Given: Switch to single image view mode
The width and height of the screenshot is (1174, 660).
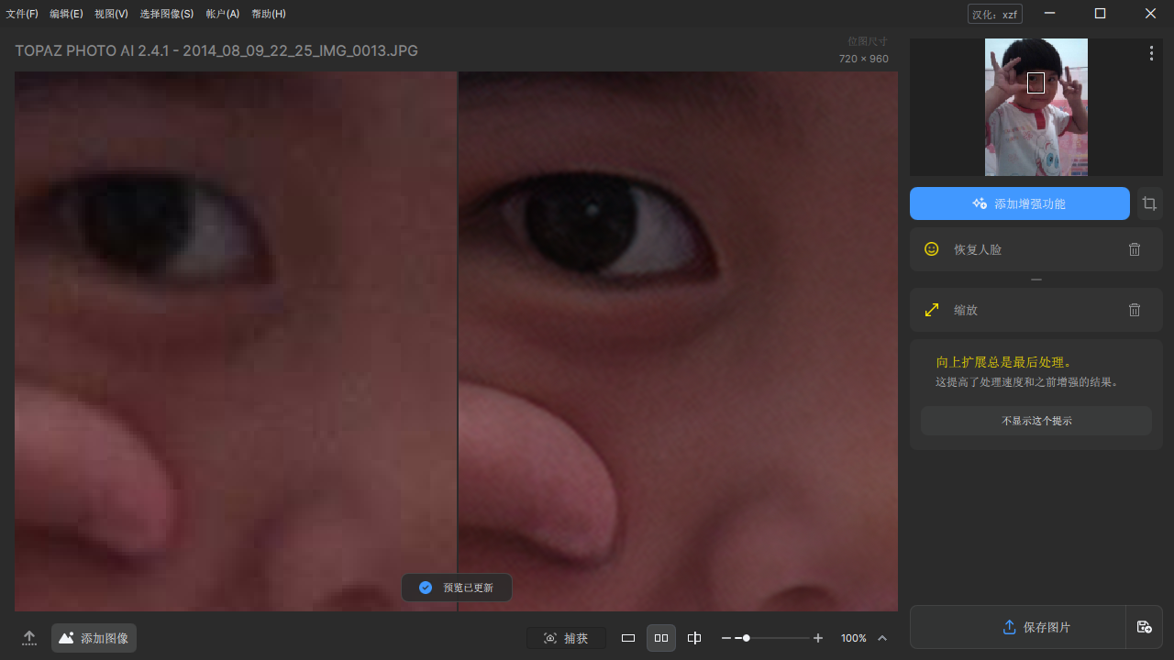Looking at the screenshot, I should [x=628, y=637].
